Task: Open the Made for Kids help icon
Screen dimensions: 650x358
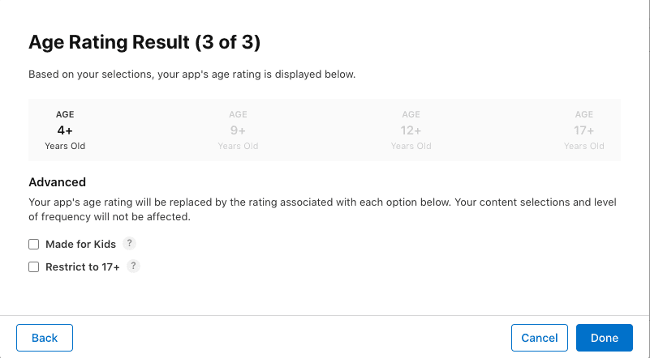Action: click(x=130, y=243)
